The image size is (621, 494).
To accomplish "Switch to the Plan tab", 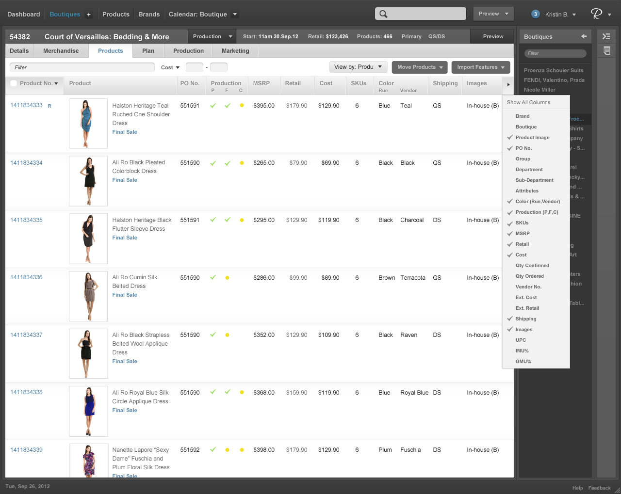I will pyautogui.click(x=148, y=51).
